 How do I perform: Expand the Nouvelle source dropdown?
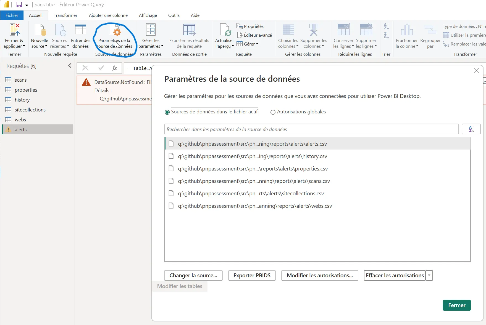pos(40,46)
